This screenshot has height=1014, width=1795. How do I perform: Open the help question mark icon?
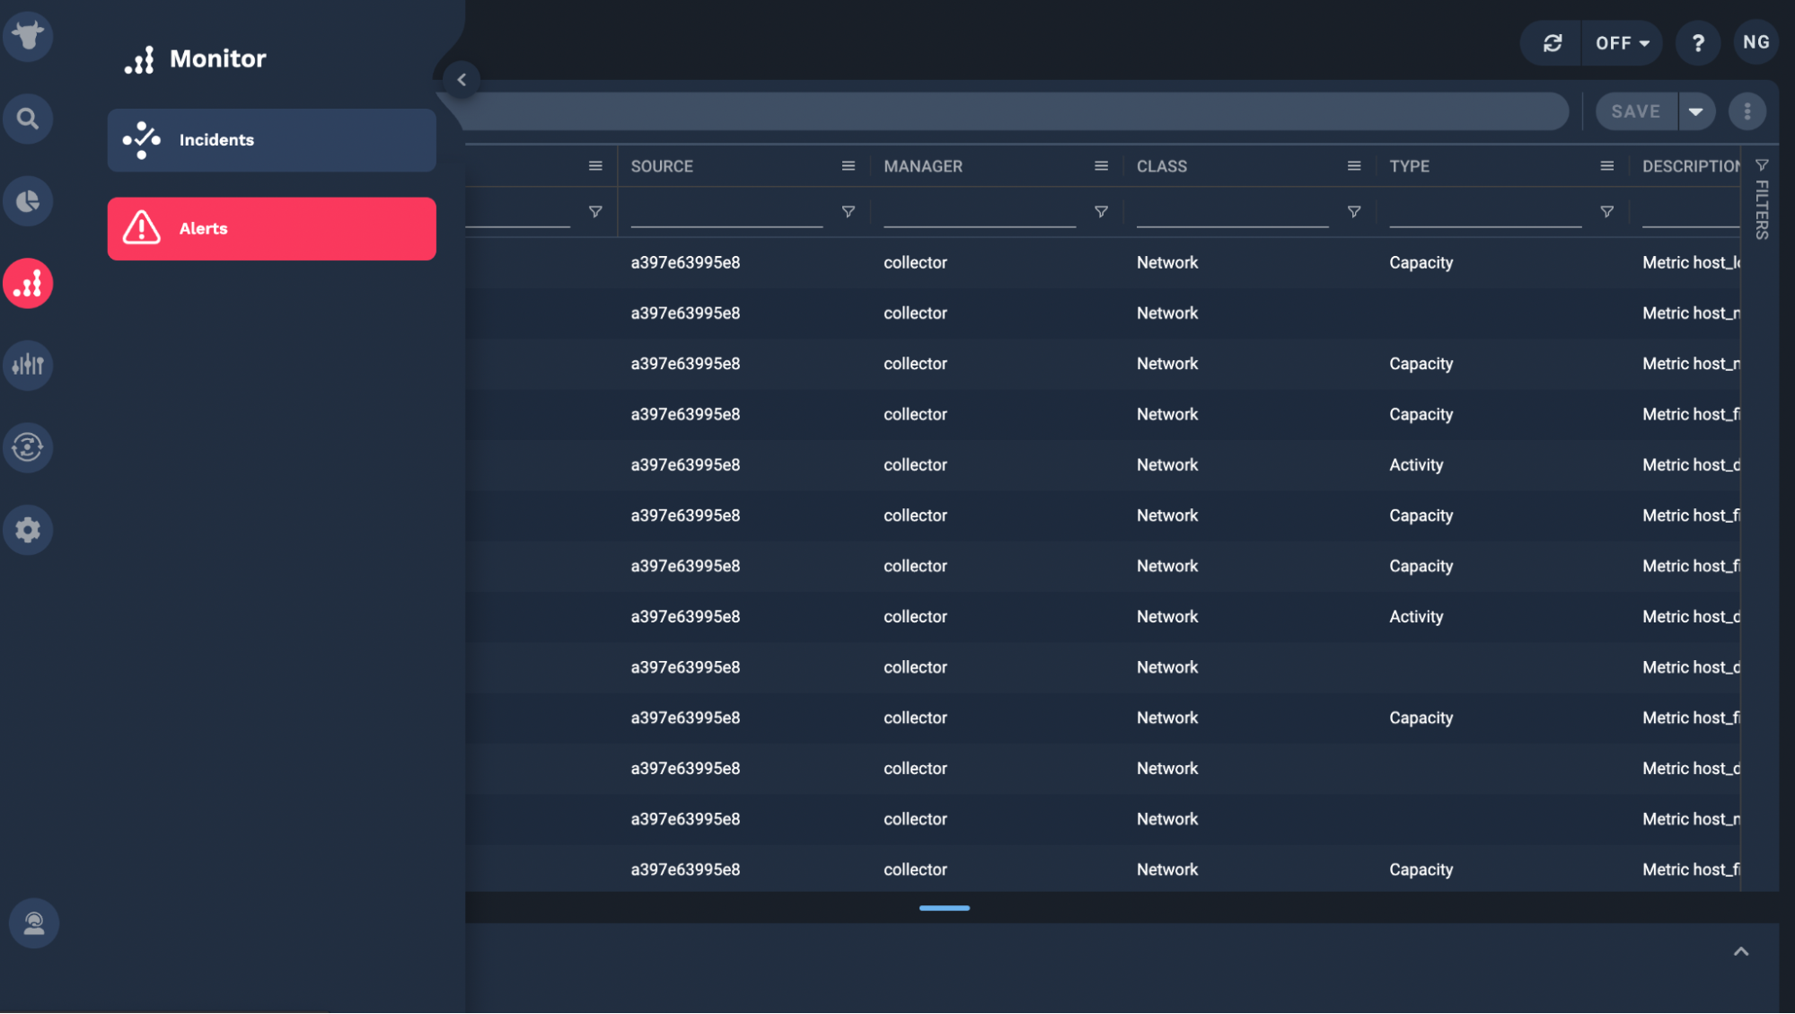click(x=1697, y=42)
